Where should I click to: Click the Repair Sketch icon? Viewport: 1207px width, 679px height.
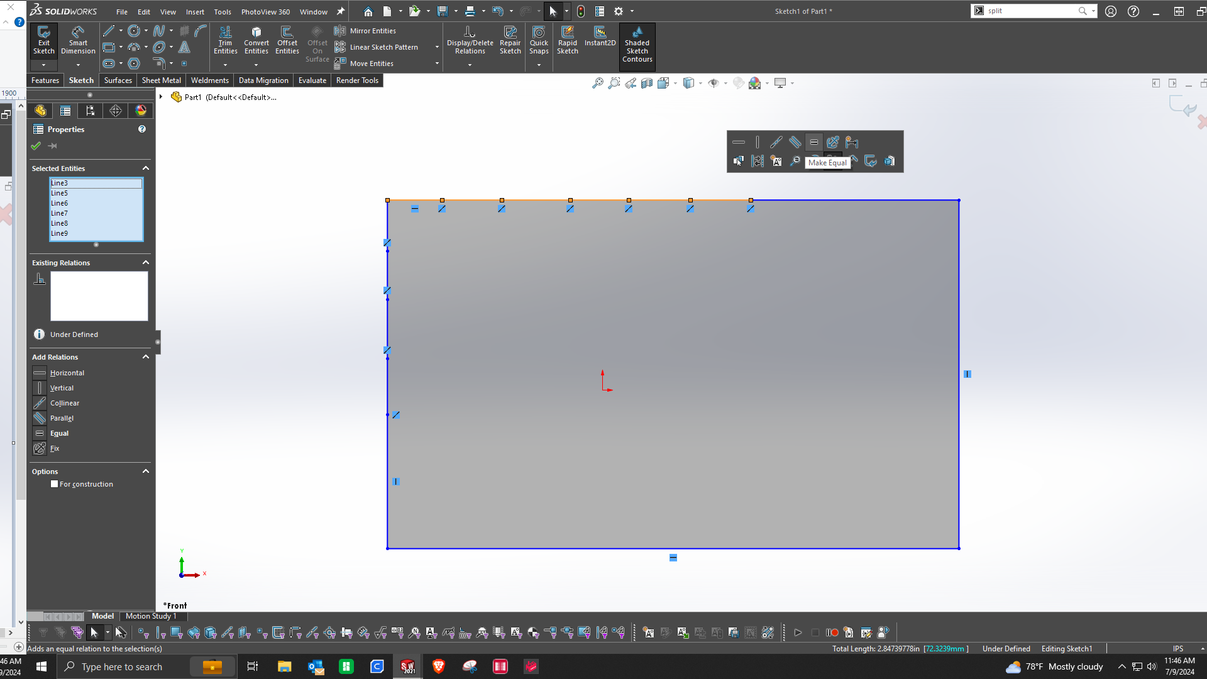(x=510, y=40)
